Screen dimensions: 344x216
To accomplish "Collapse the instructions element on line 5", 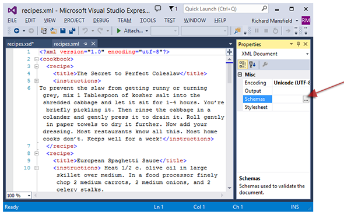I will coord(36,81).
